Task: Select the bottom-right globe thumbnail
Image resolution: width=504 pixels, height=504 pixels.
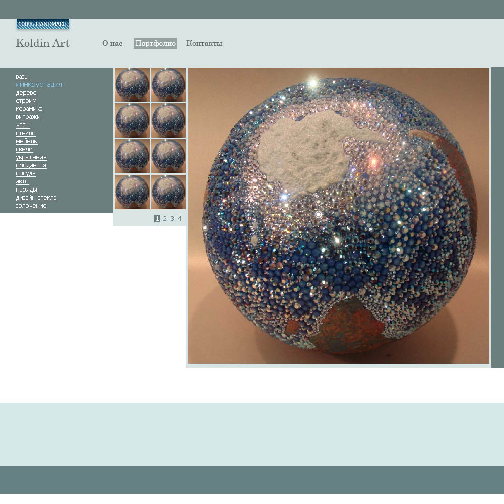Action: coord(168,192)
